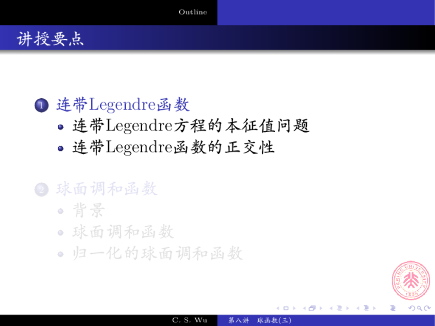Click faded numbered bullet 2

42,190
